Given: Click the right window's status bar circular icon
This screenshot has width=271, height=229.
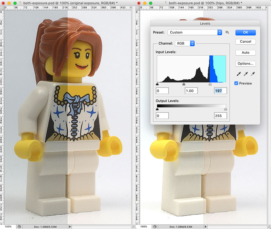Looking at the screenshot, I should pyautogui.click(x=155, y=227).
